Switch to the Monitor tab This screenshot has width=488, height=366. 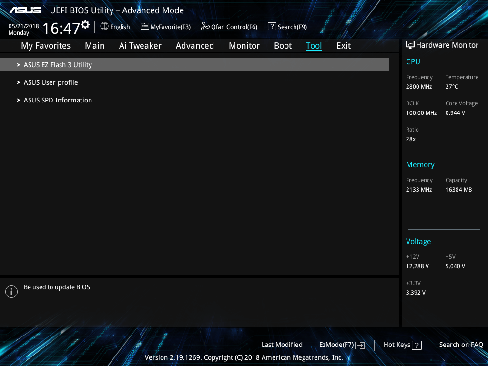click(x=244, y=46)
